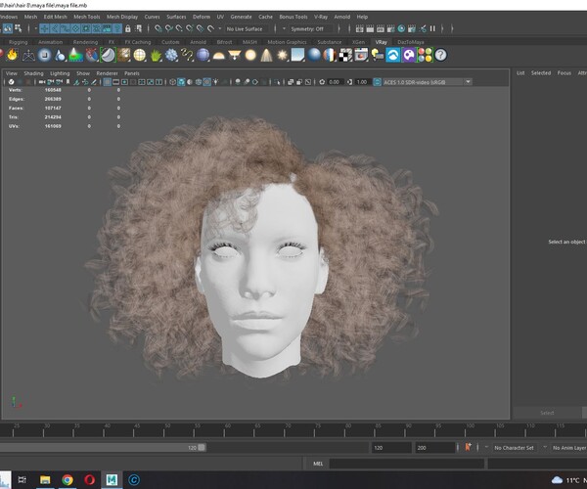Click frame 100 on the time slider

tap(466, 430)
